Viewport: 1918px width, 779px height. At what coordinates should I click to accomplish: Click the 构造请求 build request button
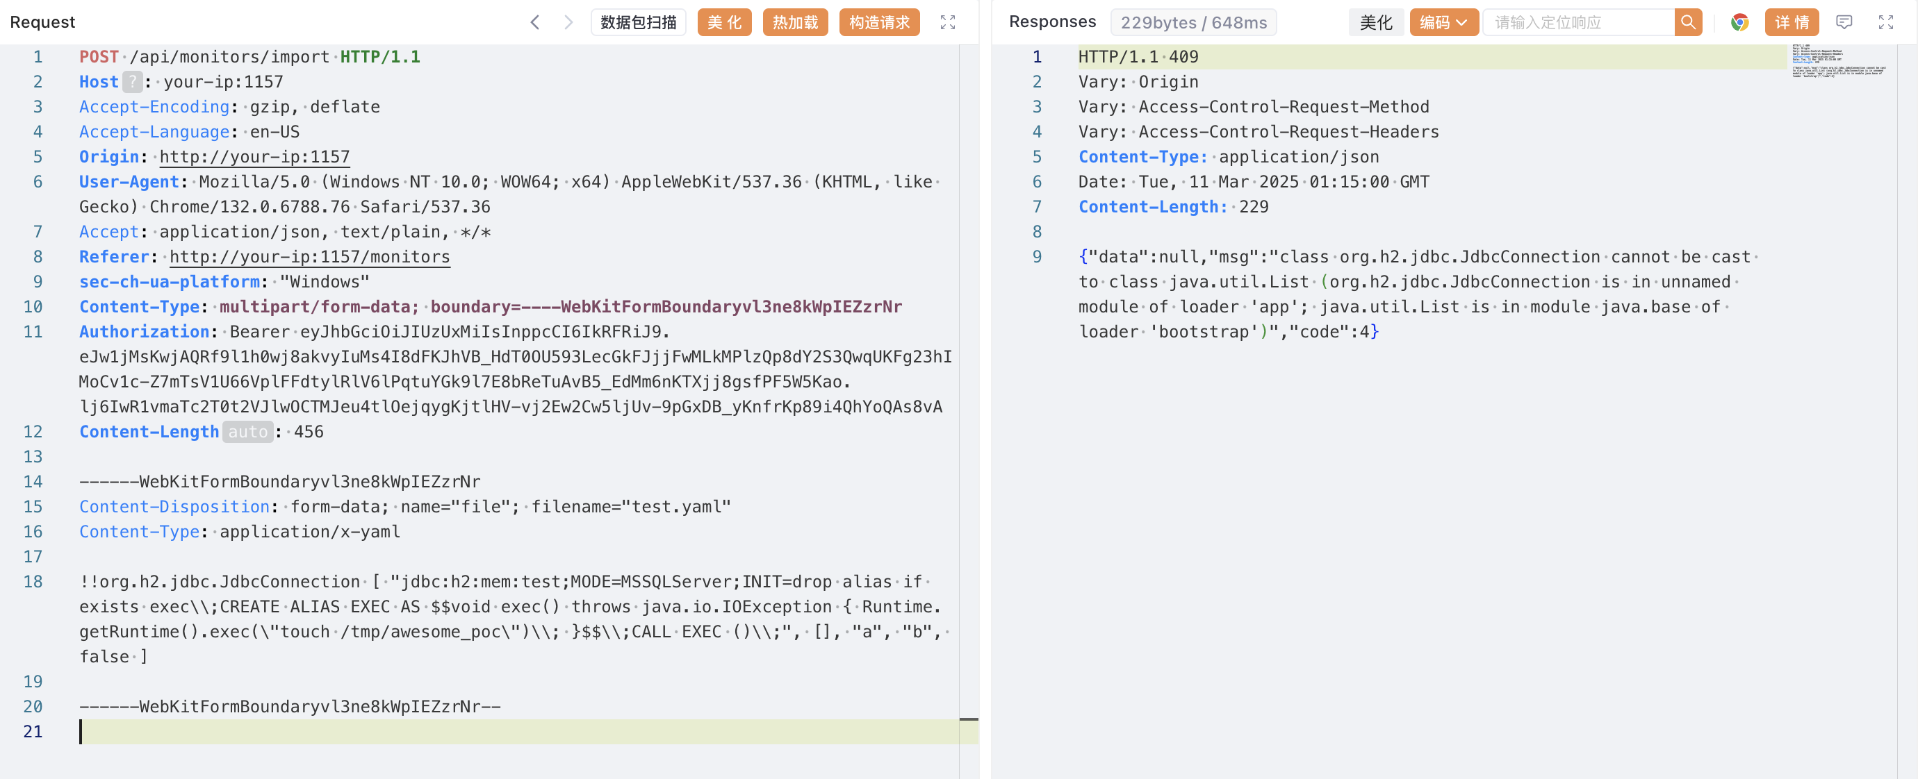[x=878, y=22]
